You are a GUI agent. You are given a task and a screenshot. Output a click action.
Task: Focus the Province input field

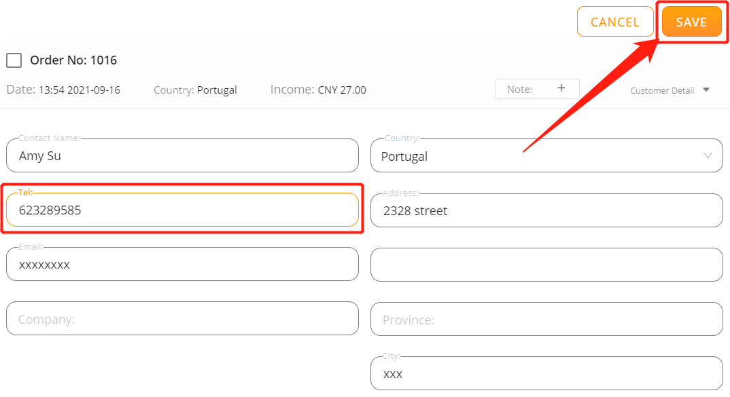[x=546, y=319]
